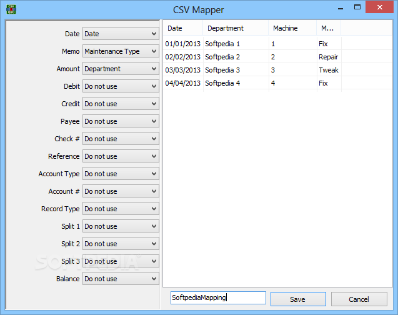
Task: Click Machine value 2 in the Softpedia 2 row
Action: pyautogui.click(x=293, y=57)
